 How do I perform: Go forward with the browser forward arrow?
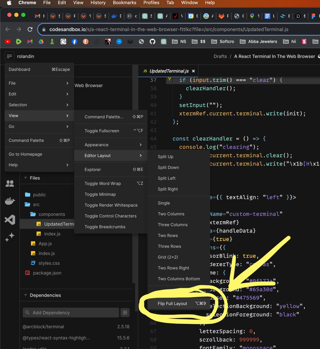(x=19, y=29)
